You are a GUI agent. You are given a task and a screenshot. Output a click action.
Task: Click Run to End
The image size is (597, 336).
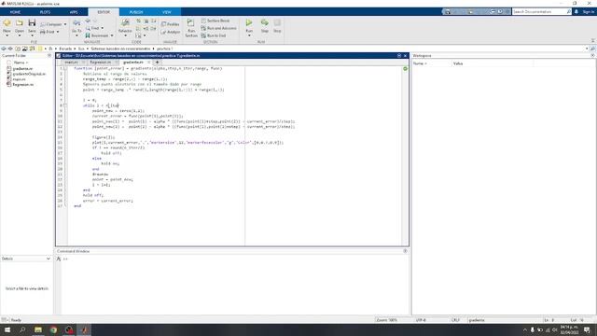[214, 35]
